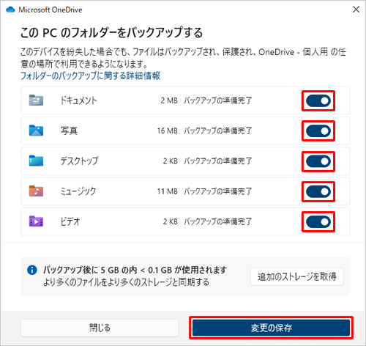Toggle backup switch for ビデオ folder
This screenshot has width=366, height=346.
(x=318, y=222)
